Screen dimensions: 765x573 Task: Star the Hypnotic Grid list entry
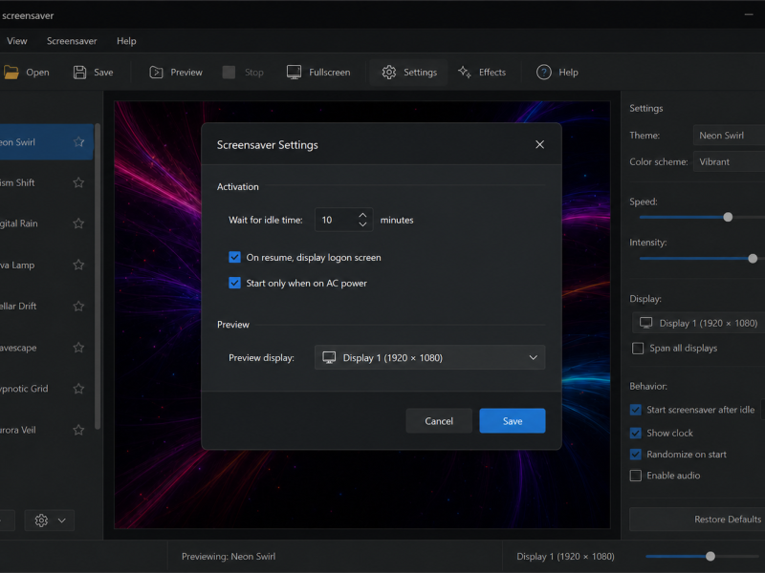(x=78, y=389)
